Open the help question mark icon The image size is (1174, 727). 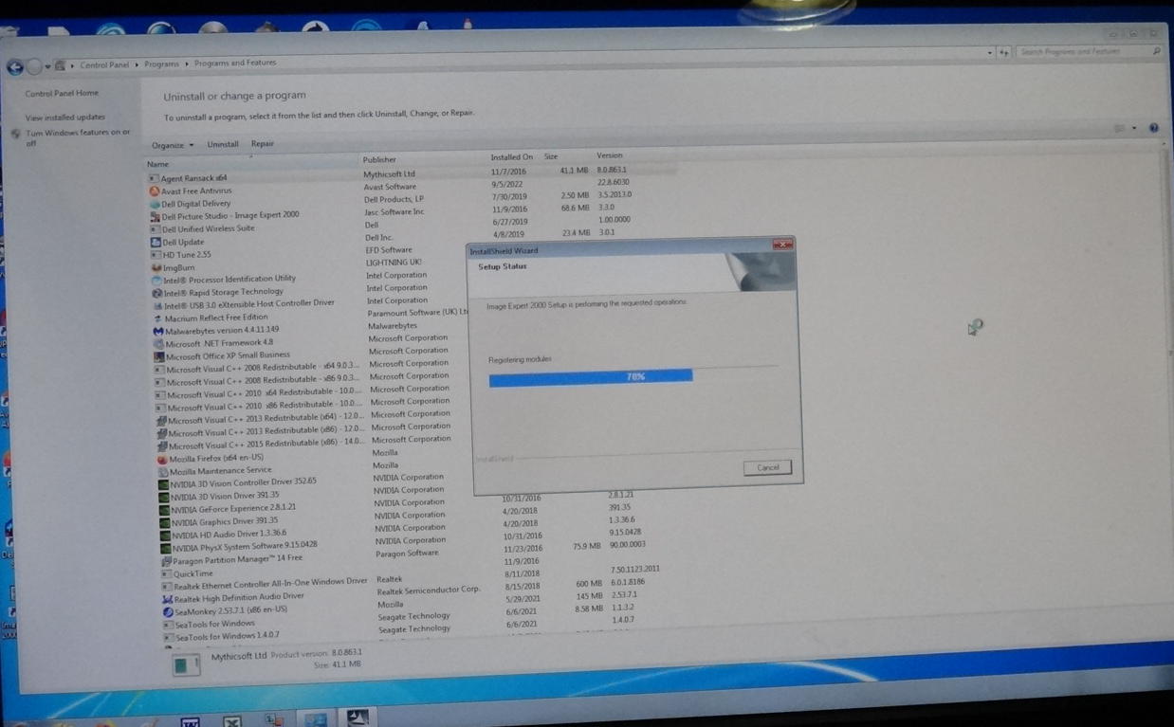pos(1153,128)
